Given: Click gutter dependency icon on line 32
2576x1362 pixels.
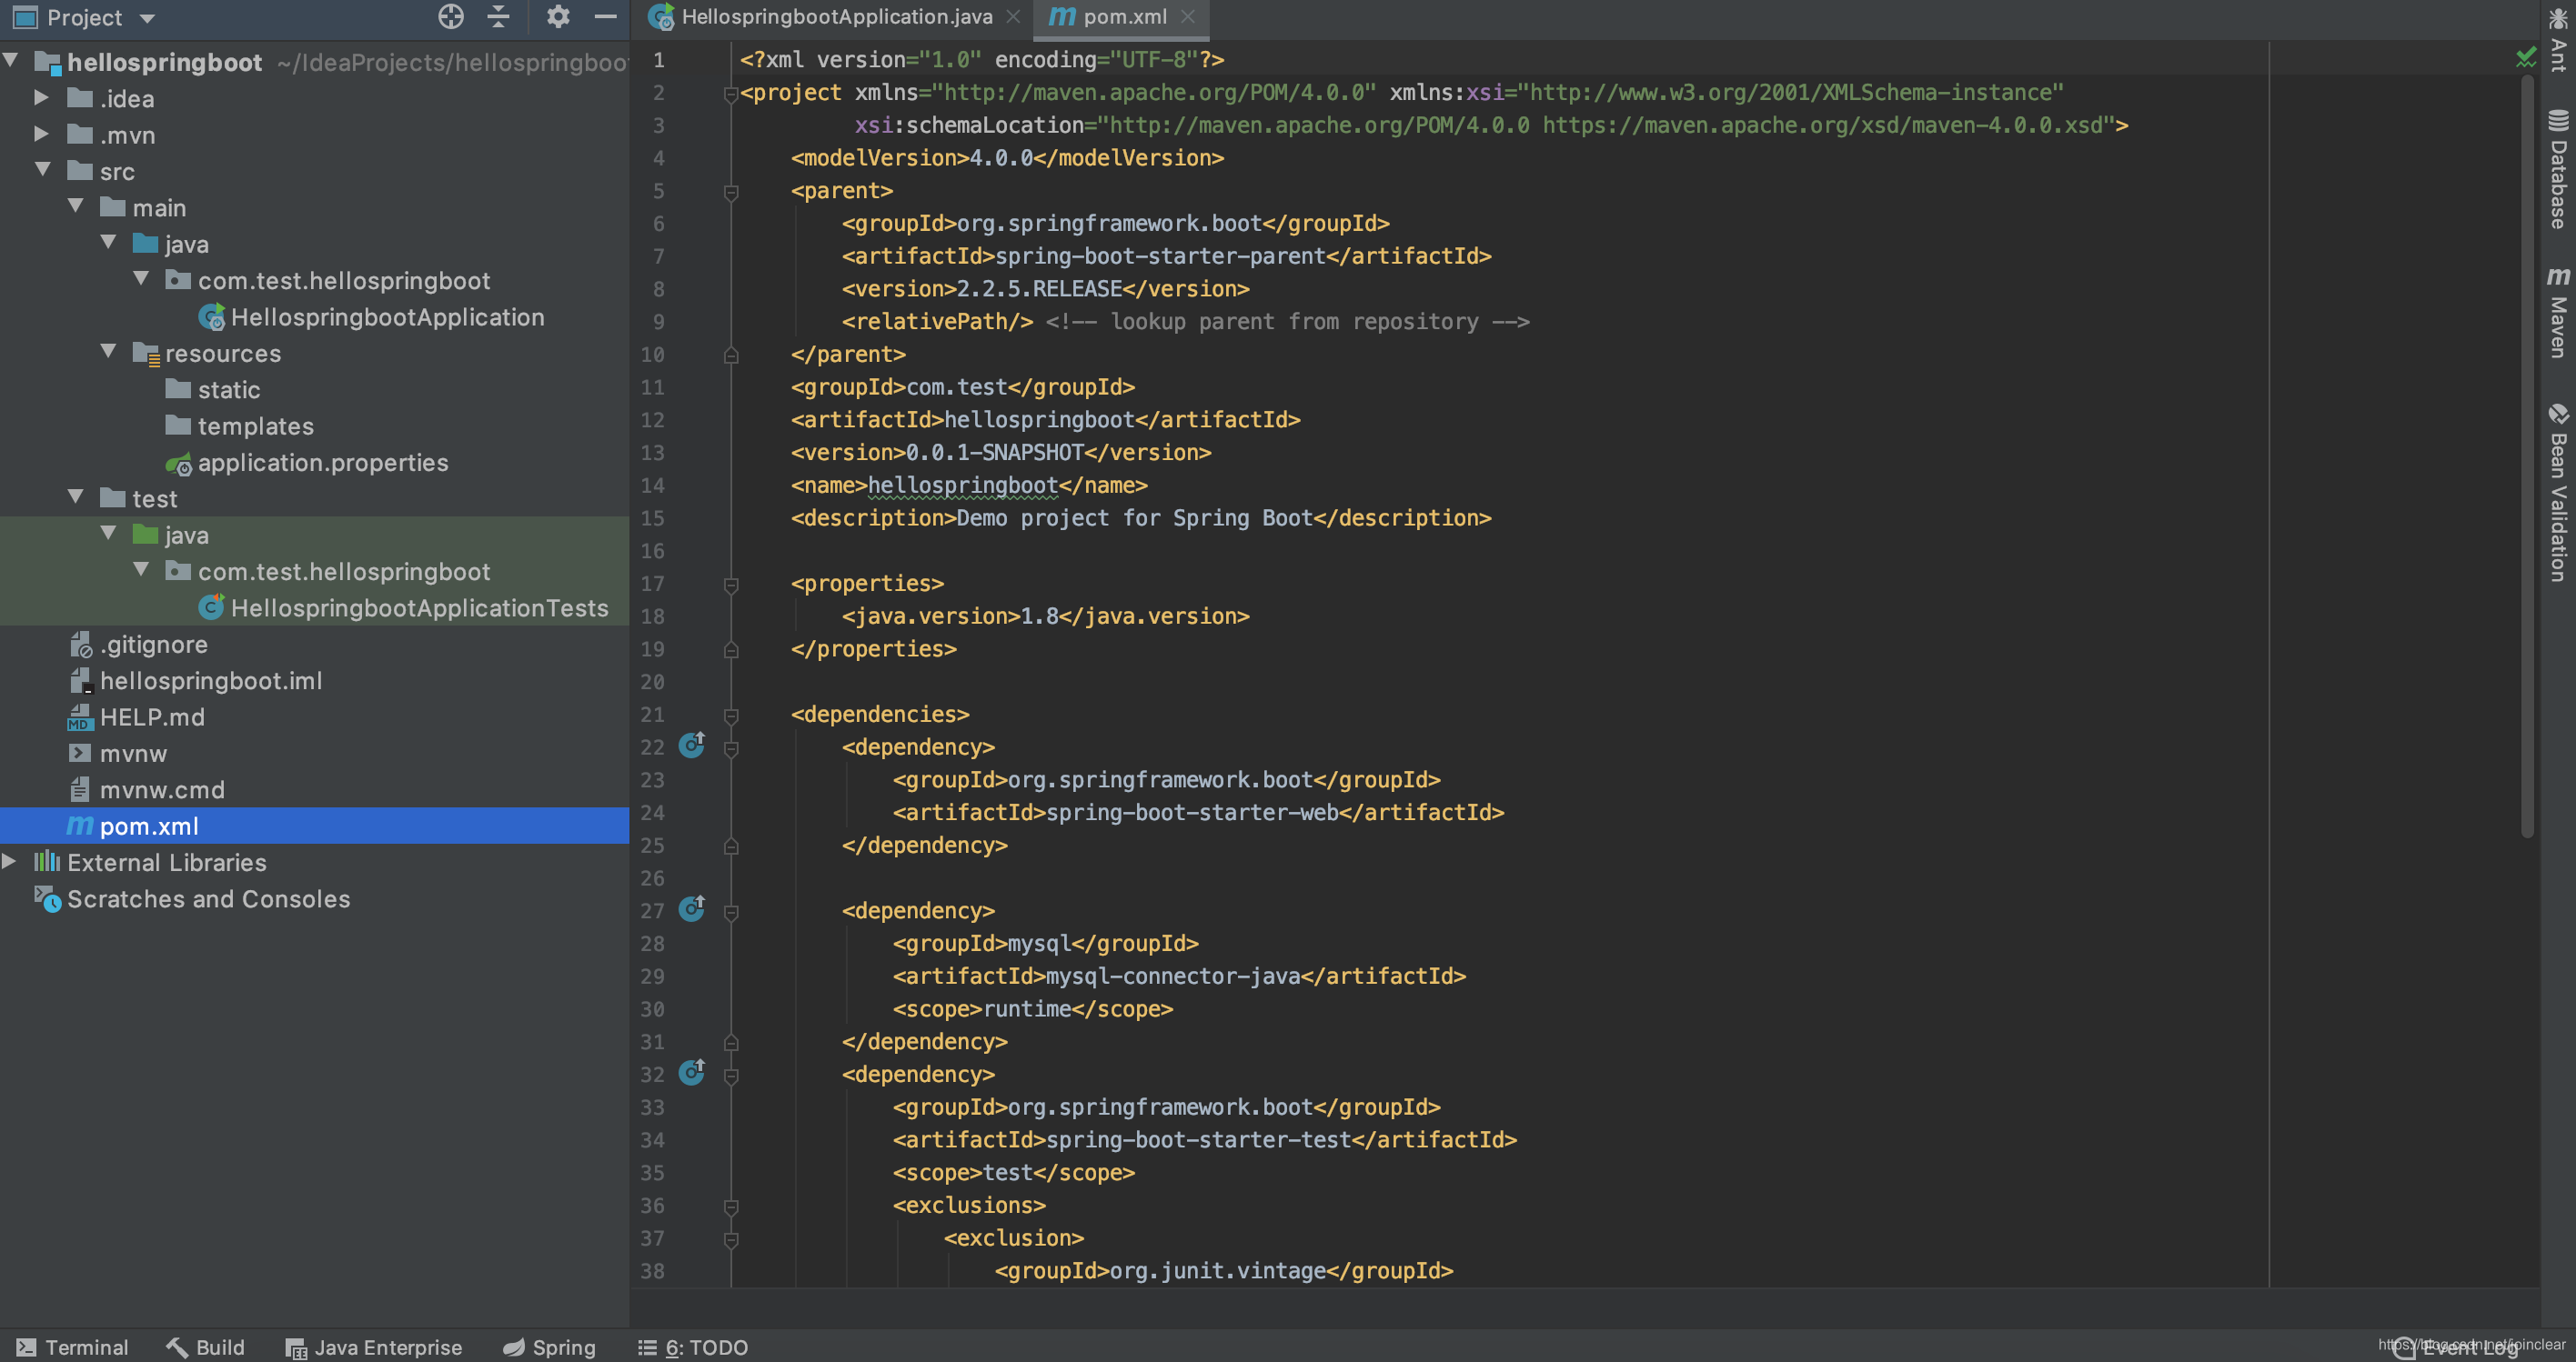Looking at the screenshot, I should pyautogui.click(x=692, y=1072).
